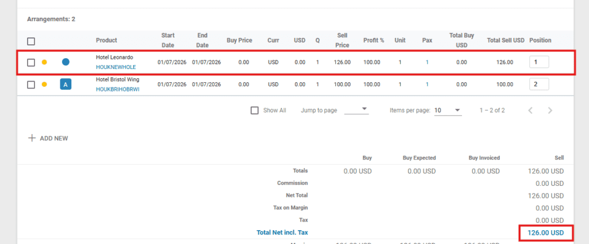Click the plus icon beside ADD NEW
This screenshot has height=244, width=589.
click(31, 138)
